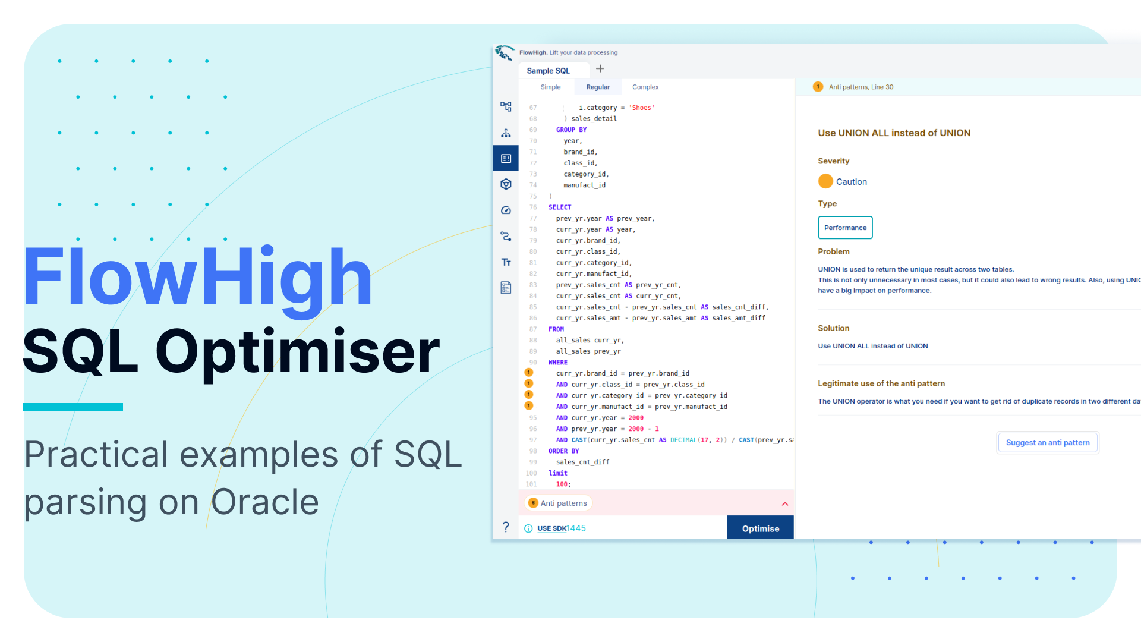
Task: Click the warning marker beside curr_yr.brand_id line
Action: [x=528, y=373]
